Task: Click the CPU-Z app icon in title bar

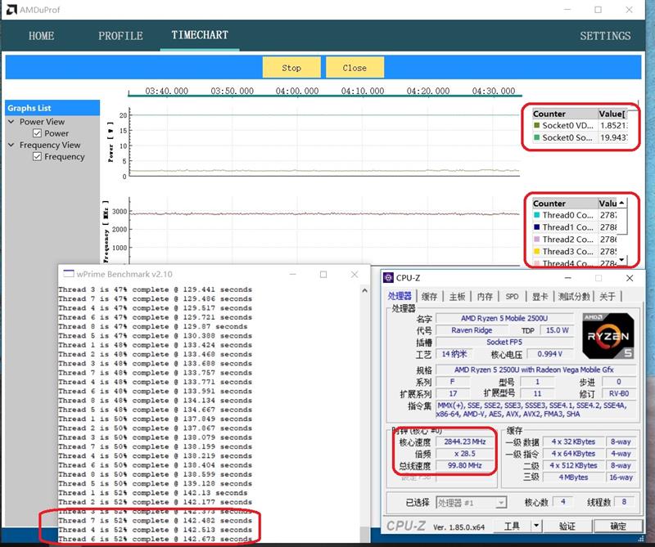Action: [x=388, y=277]
